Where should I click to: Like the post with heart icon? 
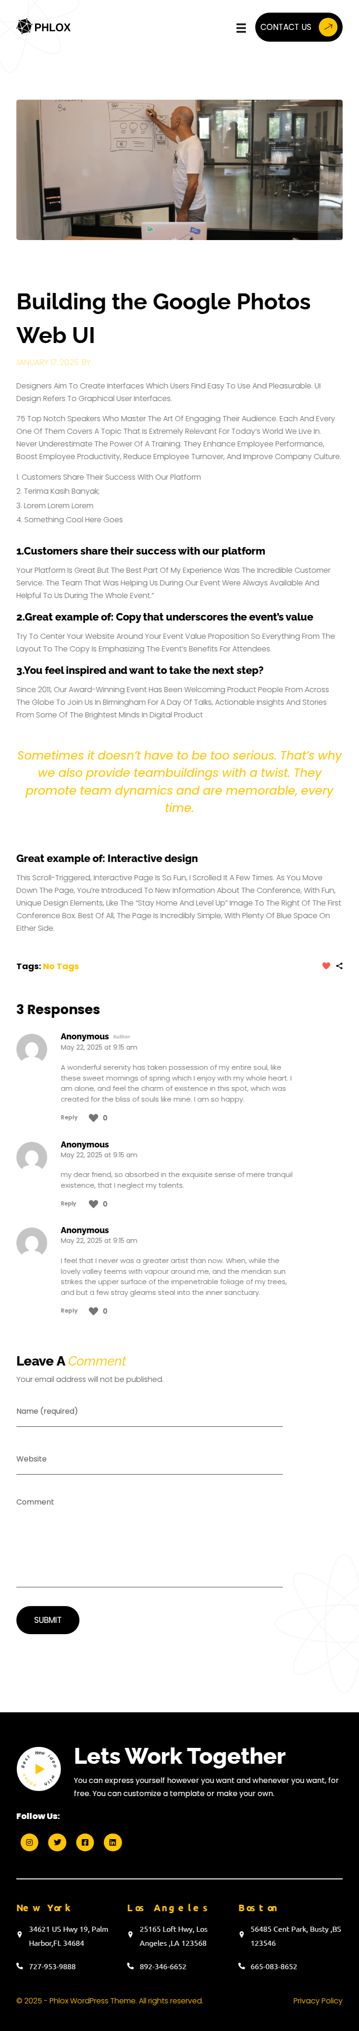tap(326, 966)
